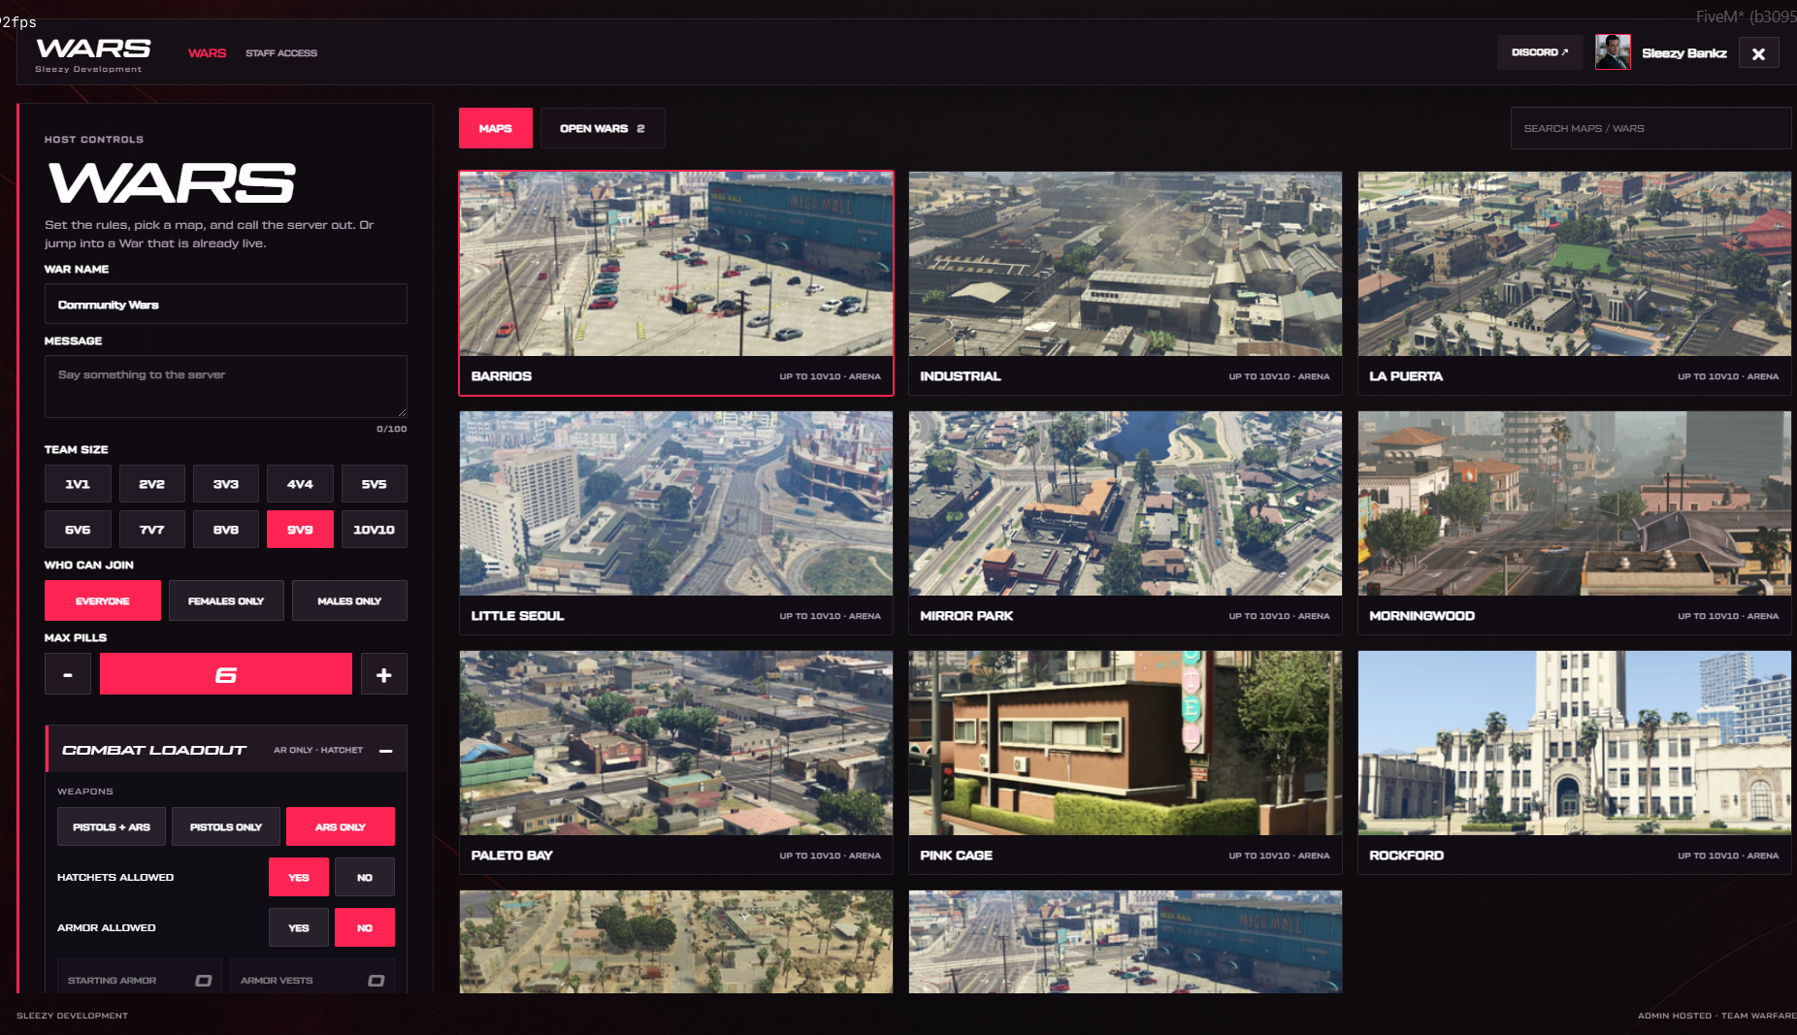The width and height of the screenshot is (1797, 1035).
Task: Set who can join to Everyone
Action: (x=103, y=600)
